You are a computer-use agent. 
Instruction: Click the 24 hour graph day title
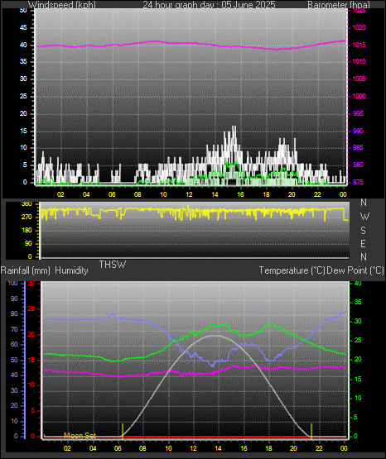pyautogui.click(x=209, y=5)
